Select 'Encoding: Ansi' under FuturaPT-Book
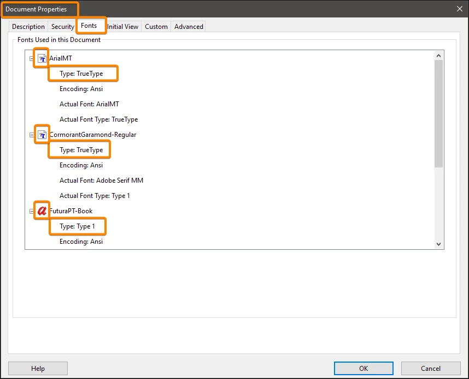The height and width of the screenshot is (379, 469). pyautogui.click(x=81, y=242)
